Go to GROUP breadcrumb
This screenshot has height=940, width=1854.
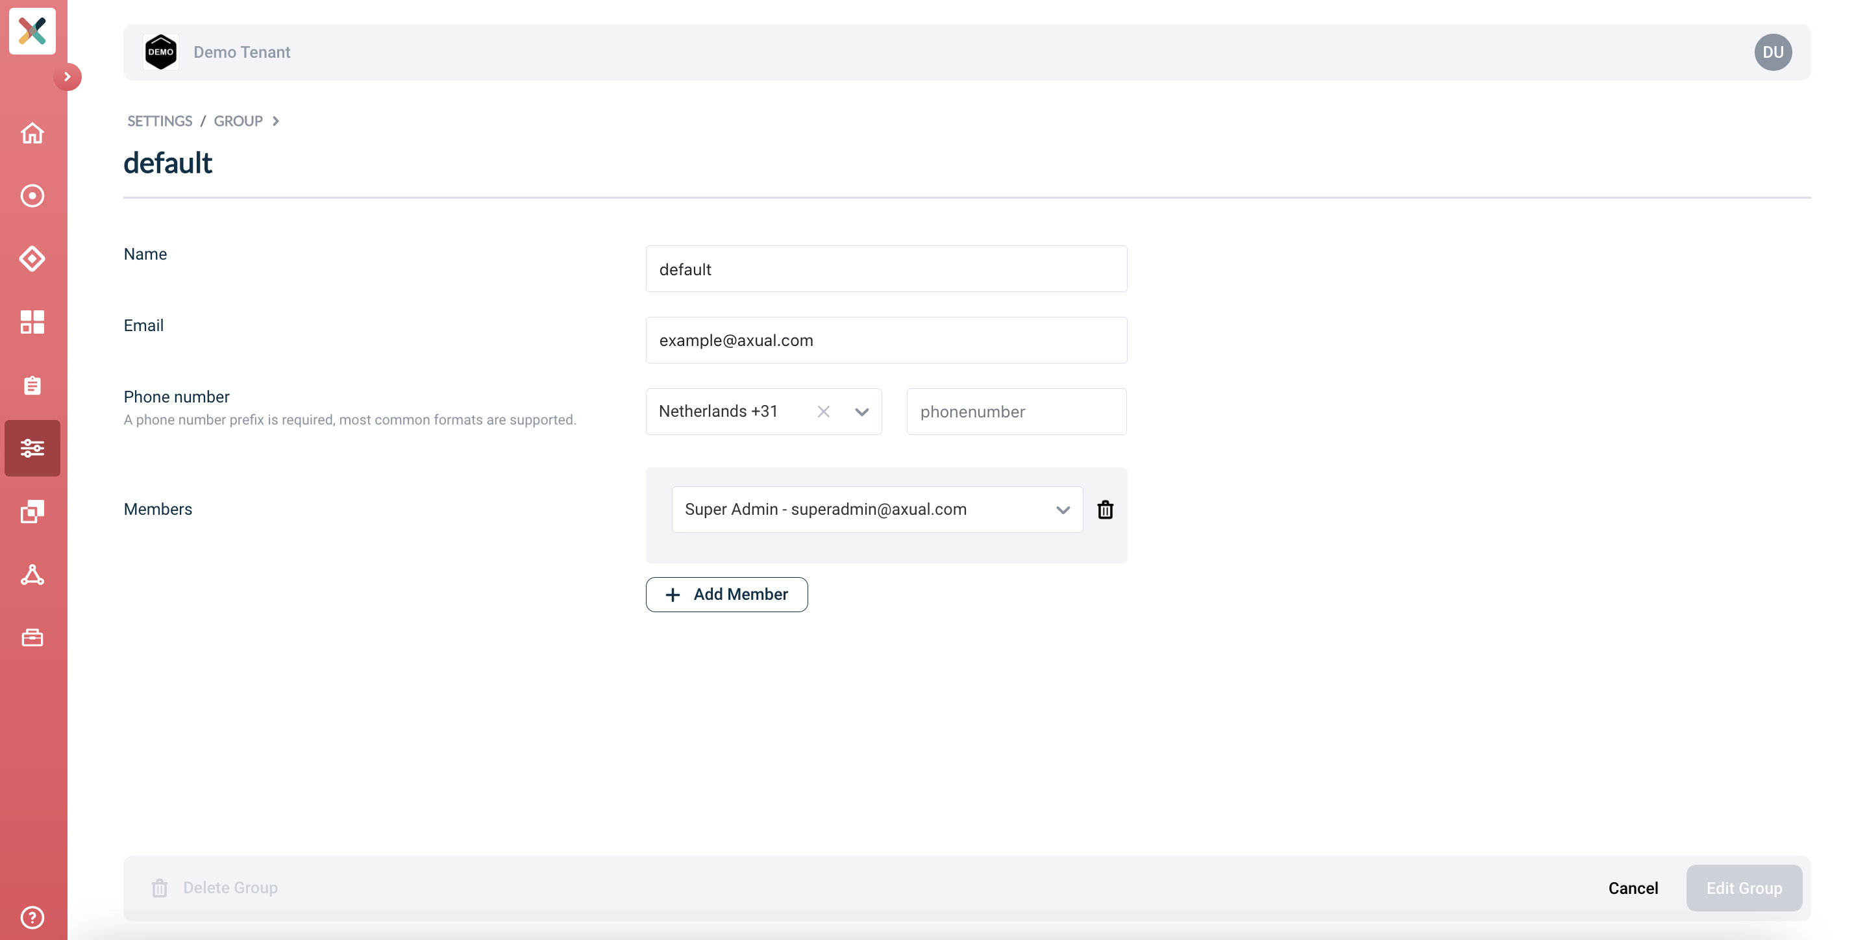238,121
